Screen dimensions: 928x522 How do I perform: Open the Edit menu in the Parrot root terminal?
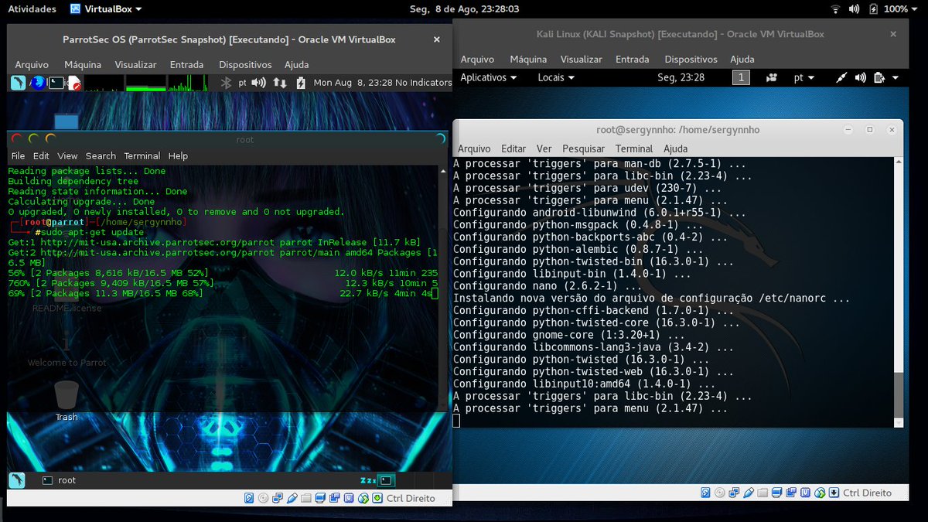click(41, 155)
